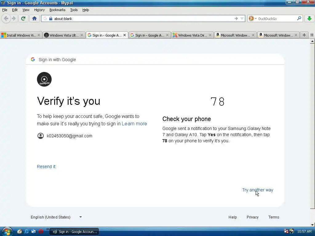Open the Terms footer link

pyautogui.click(x=274, y=217)
